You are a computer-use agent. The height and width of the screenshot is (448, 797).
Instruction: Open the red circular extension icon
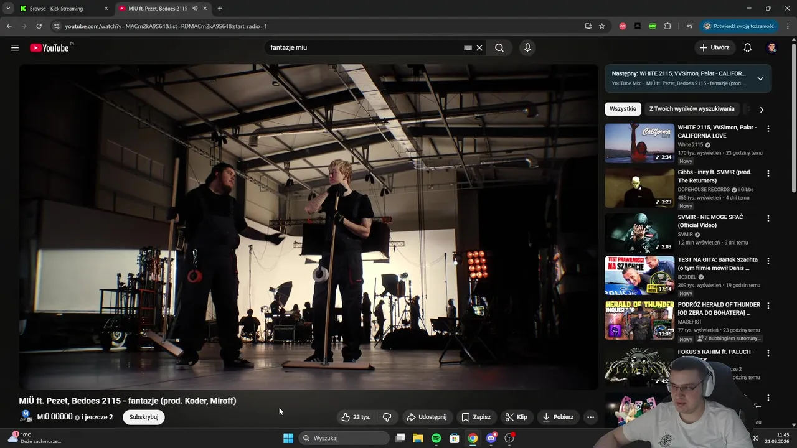tap(622, 26)
